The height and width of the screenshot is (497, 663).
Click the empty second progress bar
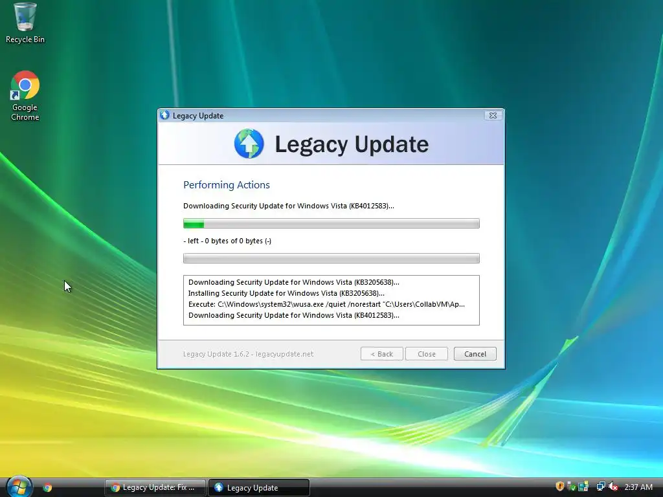(x=331, y=258)
